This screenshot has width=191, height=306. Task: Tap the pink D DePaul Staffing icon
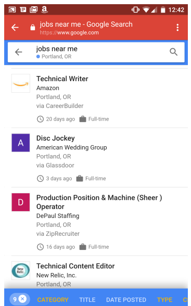coord(20,202)
